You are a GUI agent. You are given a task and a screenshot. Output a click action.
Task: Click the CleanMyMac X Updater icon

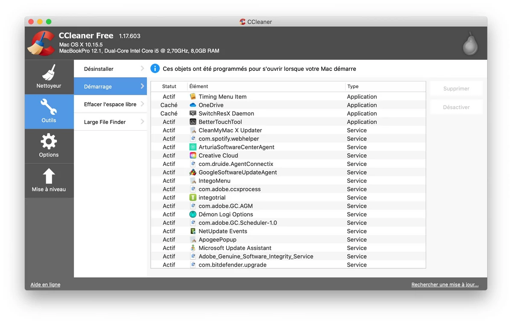pos(193,130)
